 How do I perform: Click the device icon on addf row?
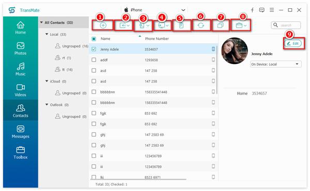(x=213, y=59)
